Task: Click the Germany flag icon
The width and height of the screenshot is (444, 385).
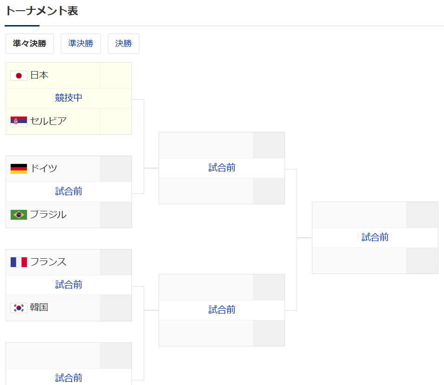Action: coord(19,169)
